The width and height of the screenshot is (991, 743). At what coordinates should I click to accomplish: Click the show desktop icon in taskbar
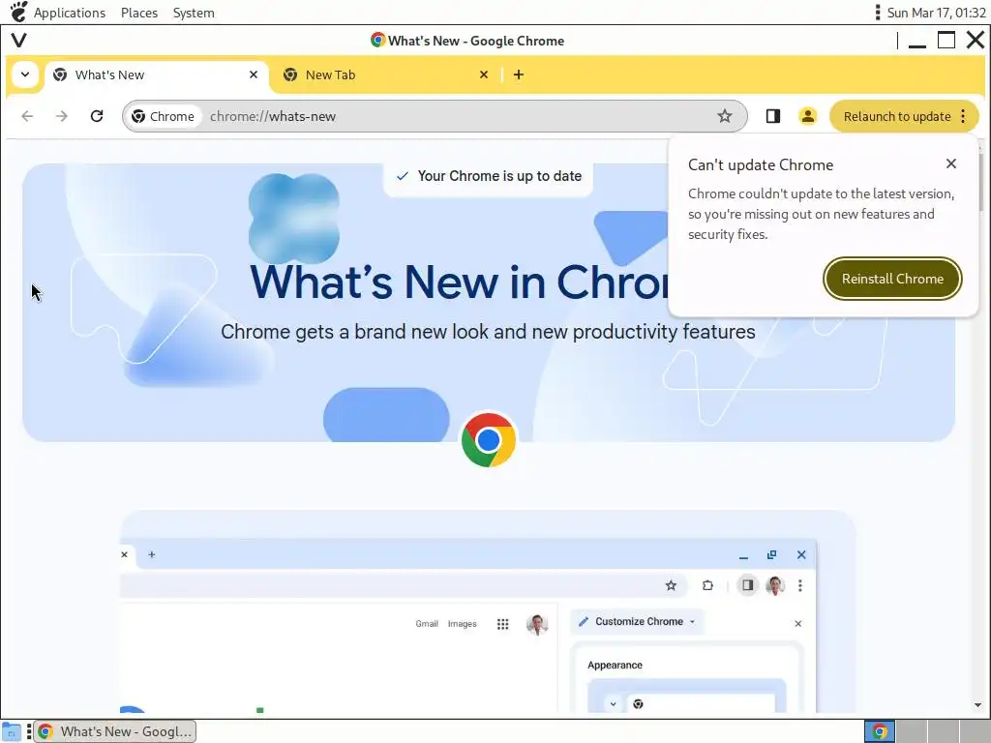point(12,731)
